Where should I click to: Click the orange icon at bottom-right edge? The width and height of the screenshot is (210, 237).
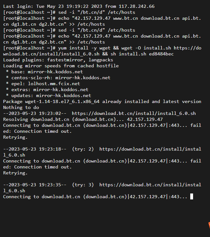(x=209, y=225)
